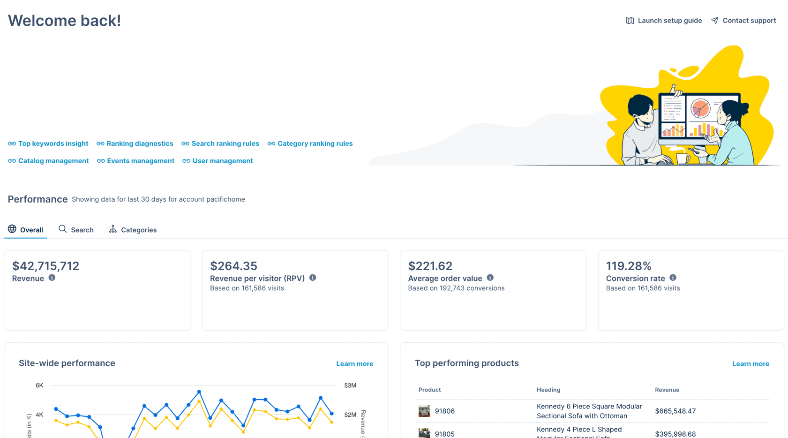Click the Revenue column header

point(667,390)
